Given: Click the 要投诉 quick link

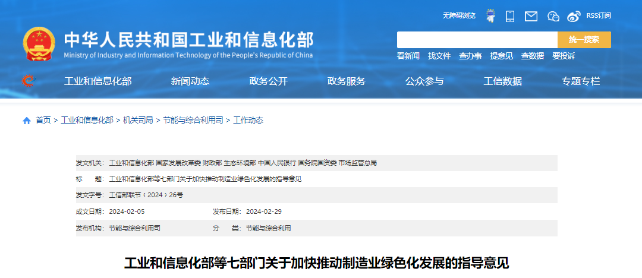Looking at the screenshot, I should (x=564, y=56).
